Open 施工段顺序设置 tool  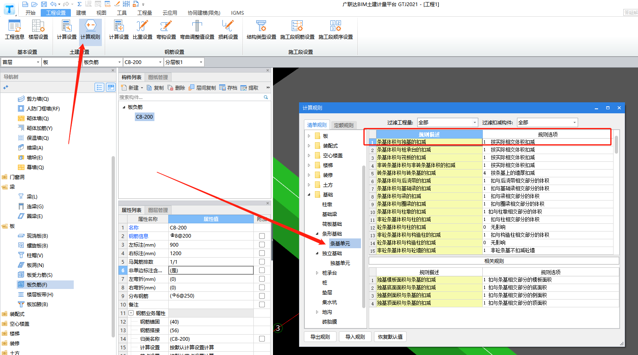pyautogui.click(x=336, y=30)
